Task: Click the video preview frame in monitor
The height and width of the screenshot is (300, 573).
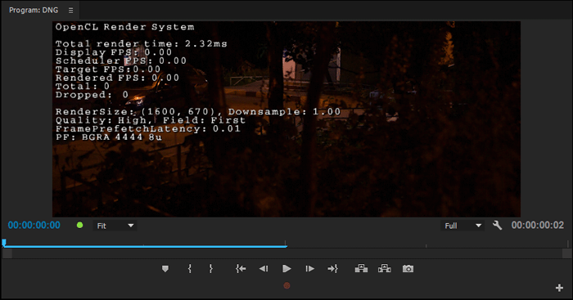Action: (x=286, y=119)
